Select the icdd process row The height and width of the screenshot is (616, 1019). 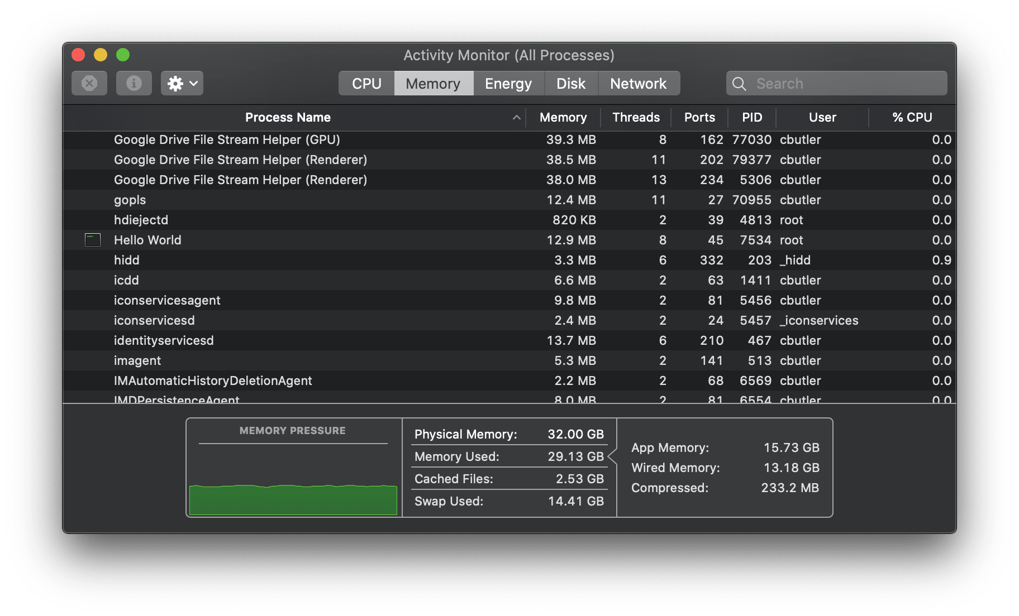[x=509, y=280]
